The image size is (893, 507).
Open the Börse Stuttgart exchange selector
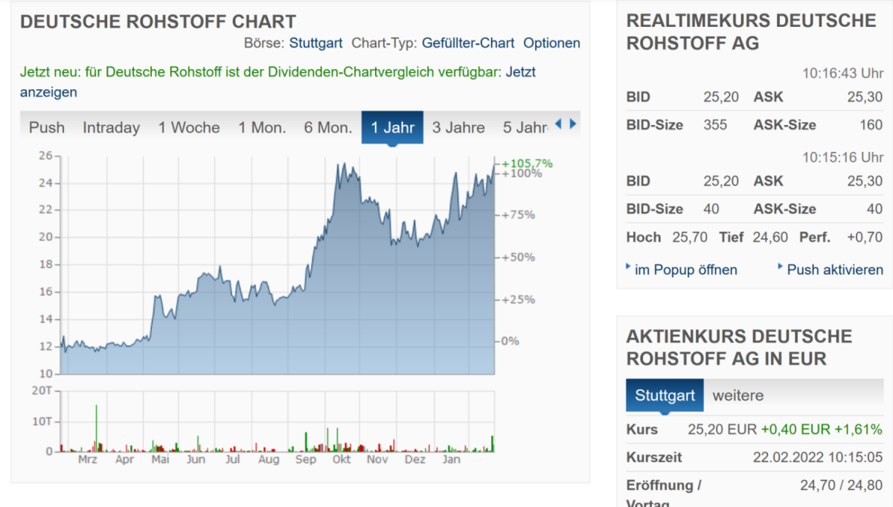[x=316, y=43]
